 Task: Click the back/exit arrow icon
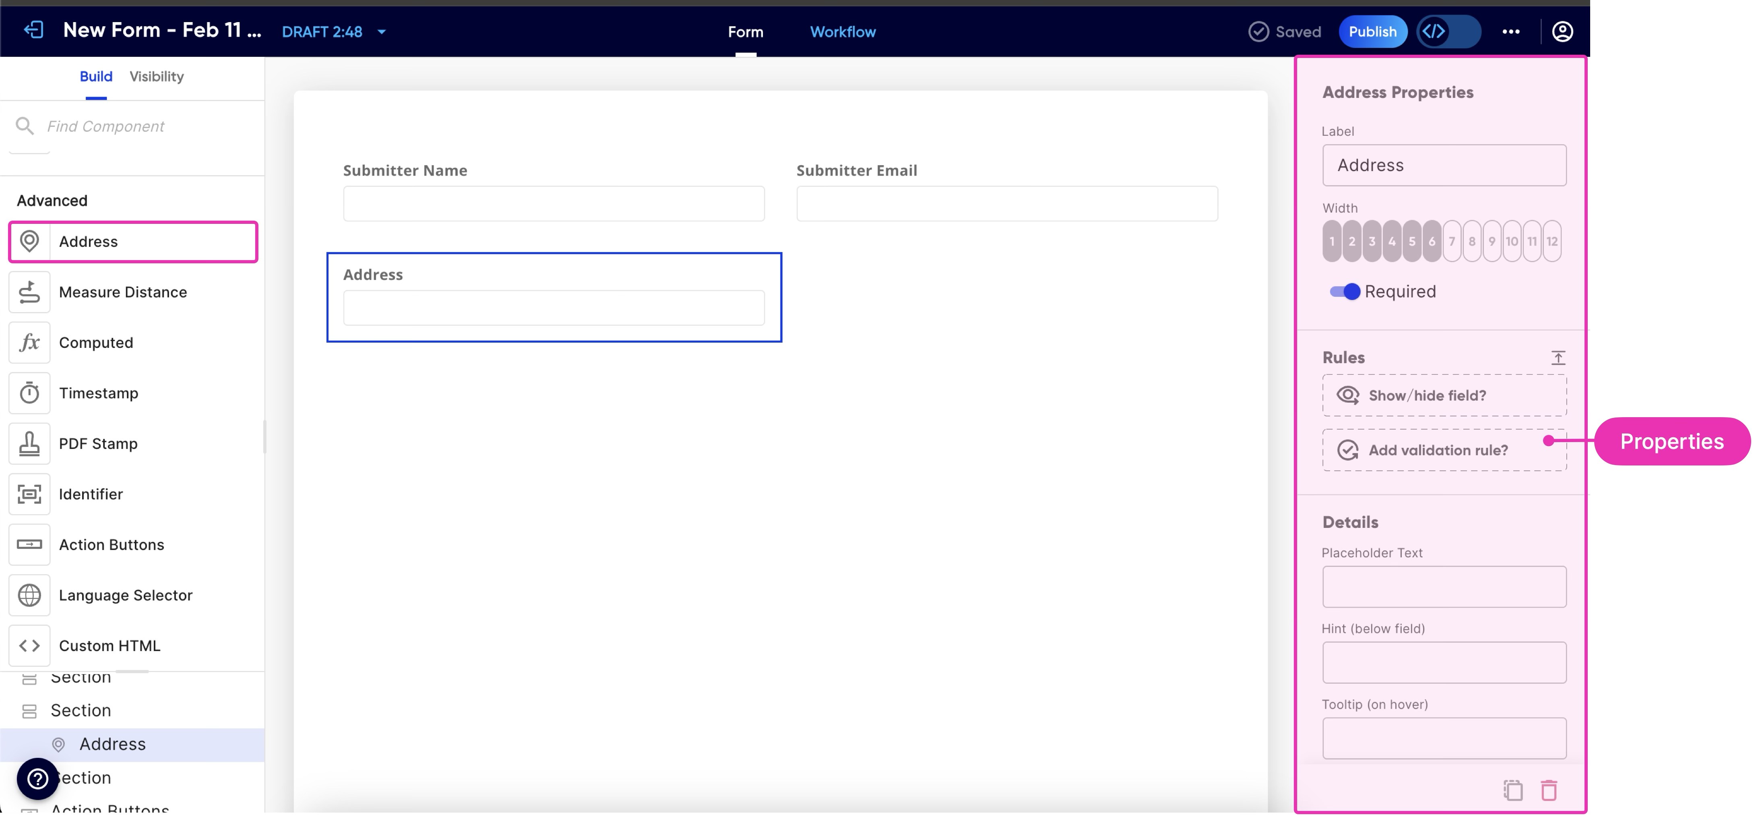33,30
